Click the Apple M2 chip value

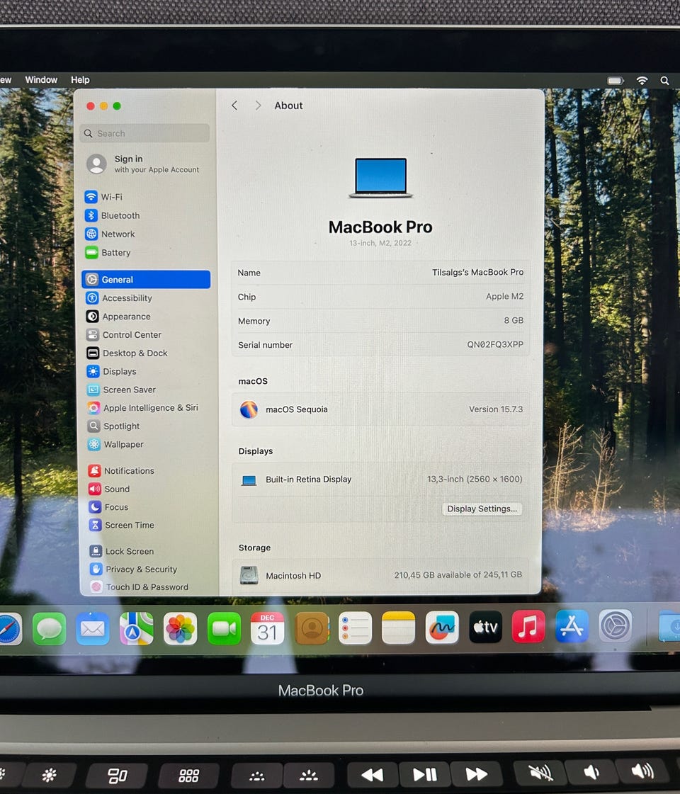tap(504, 296)
